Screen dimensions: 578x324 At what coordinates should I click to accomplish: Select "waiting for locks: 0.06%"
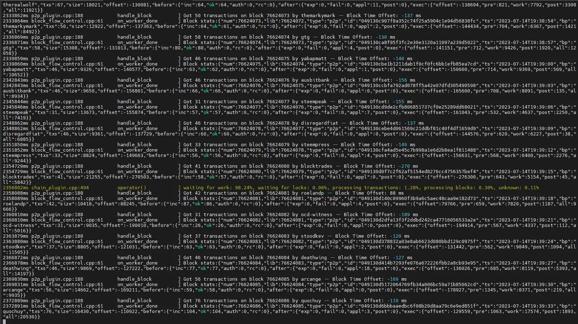pyautogui.click(x=293, y=188)
